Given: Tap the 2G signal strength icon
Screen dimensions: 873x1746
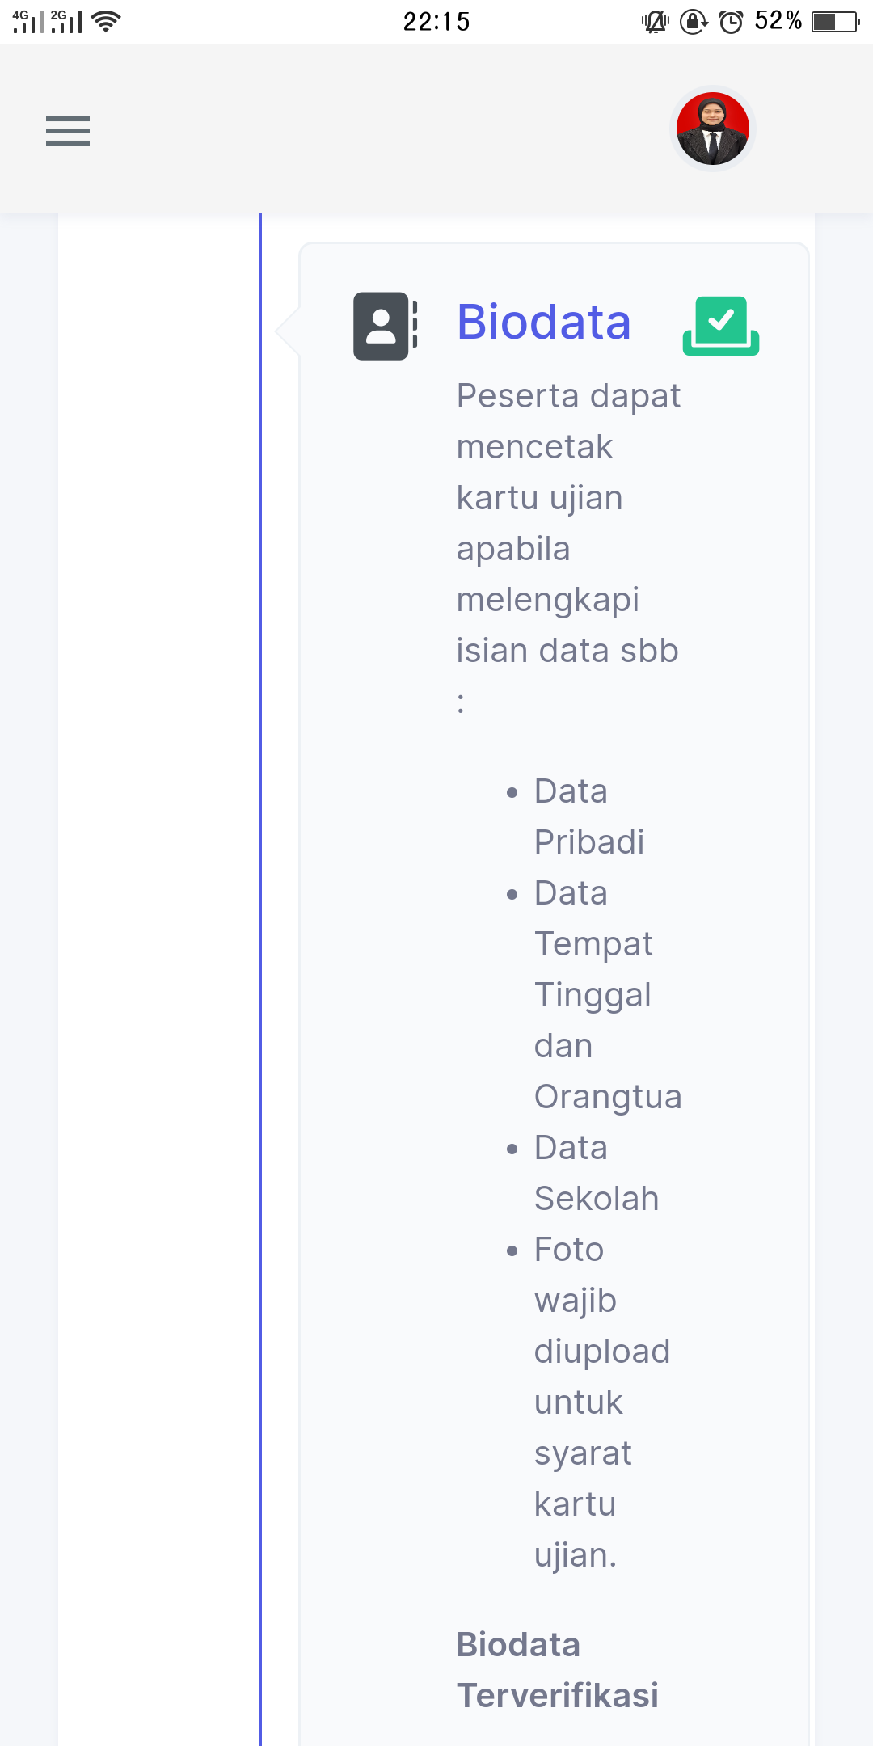Looking at the screenshot, I should 65,22.
